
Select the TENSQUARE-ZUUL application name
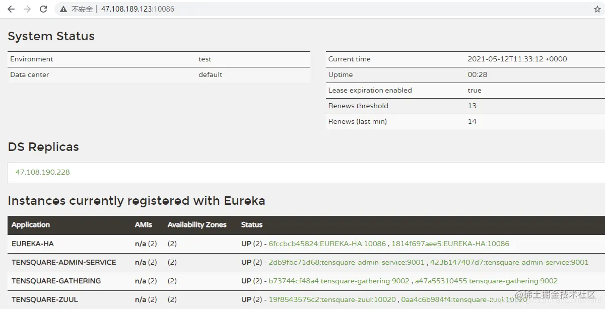[x=45, y=299]
